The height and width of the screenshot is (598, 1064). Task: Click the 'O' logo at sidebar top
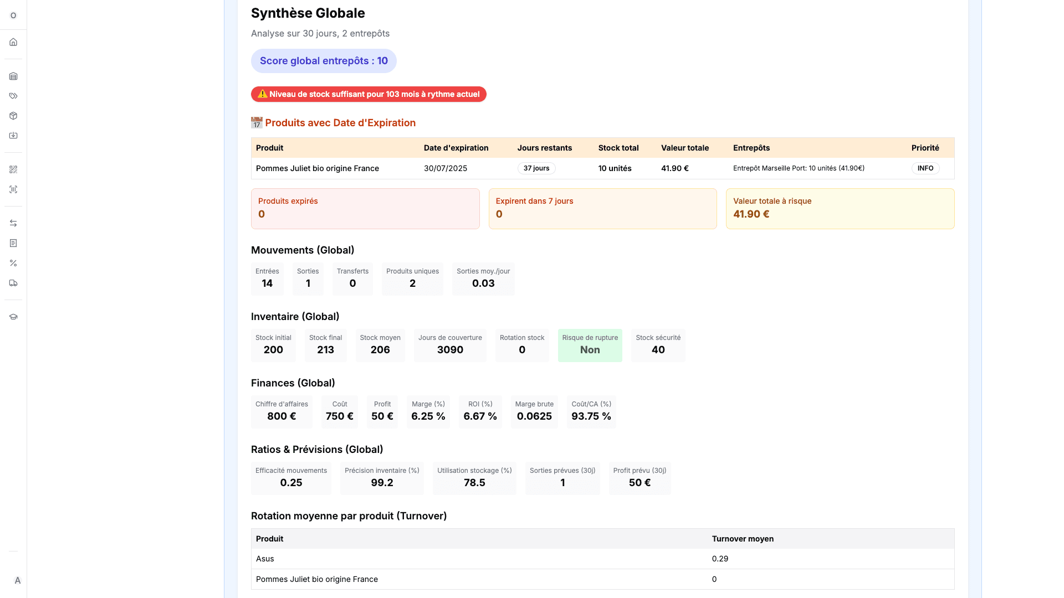[13, 16]
